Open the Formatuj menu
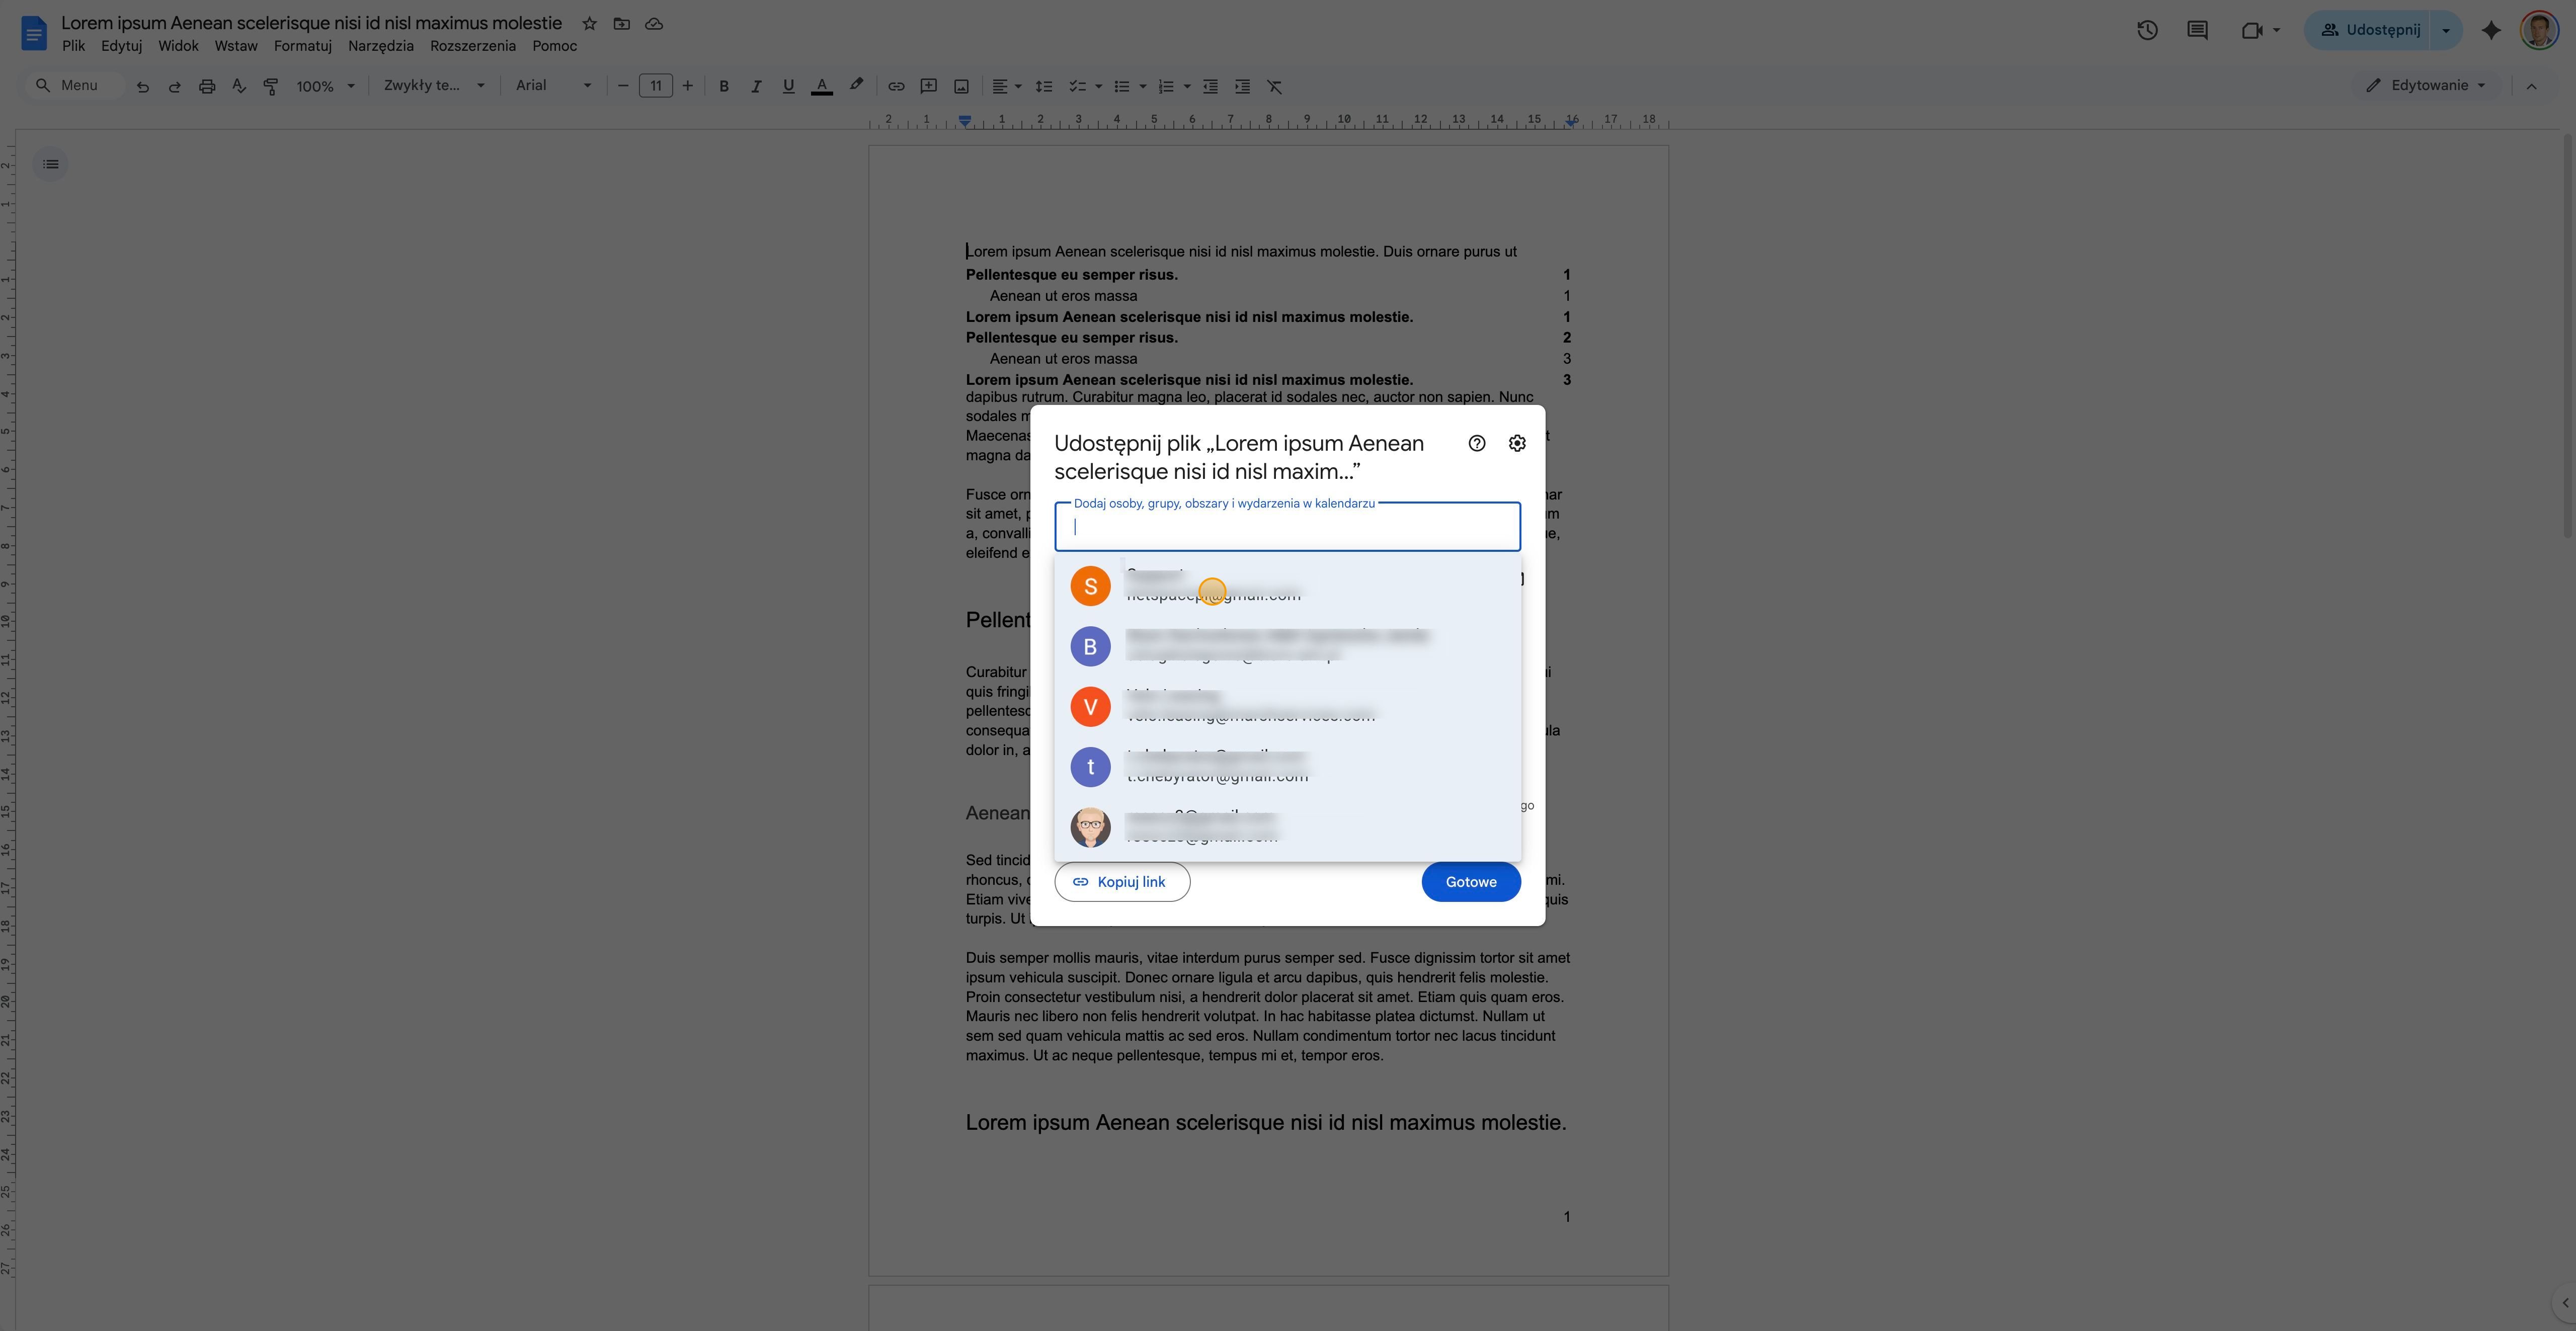The image size is (2576, 1331). [x=302, y=46]
